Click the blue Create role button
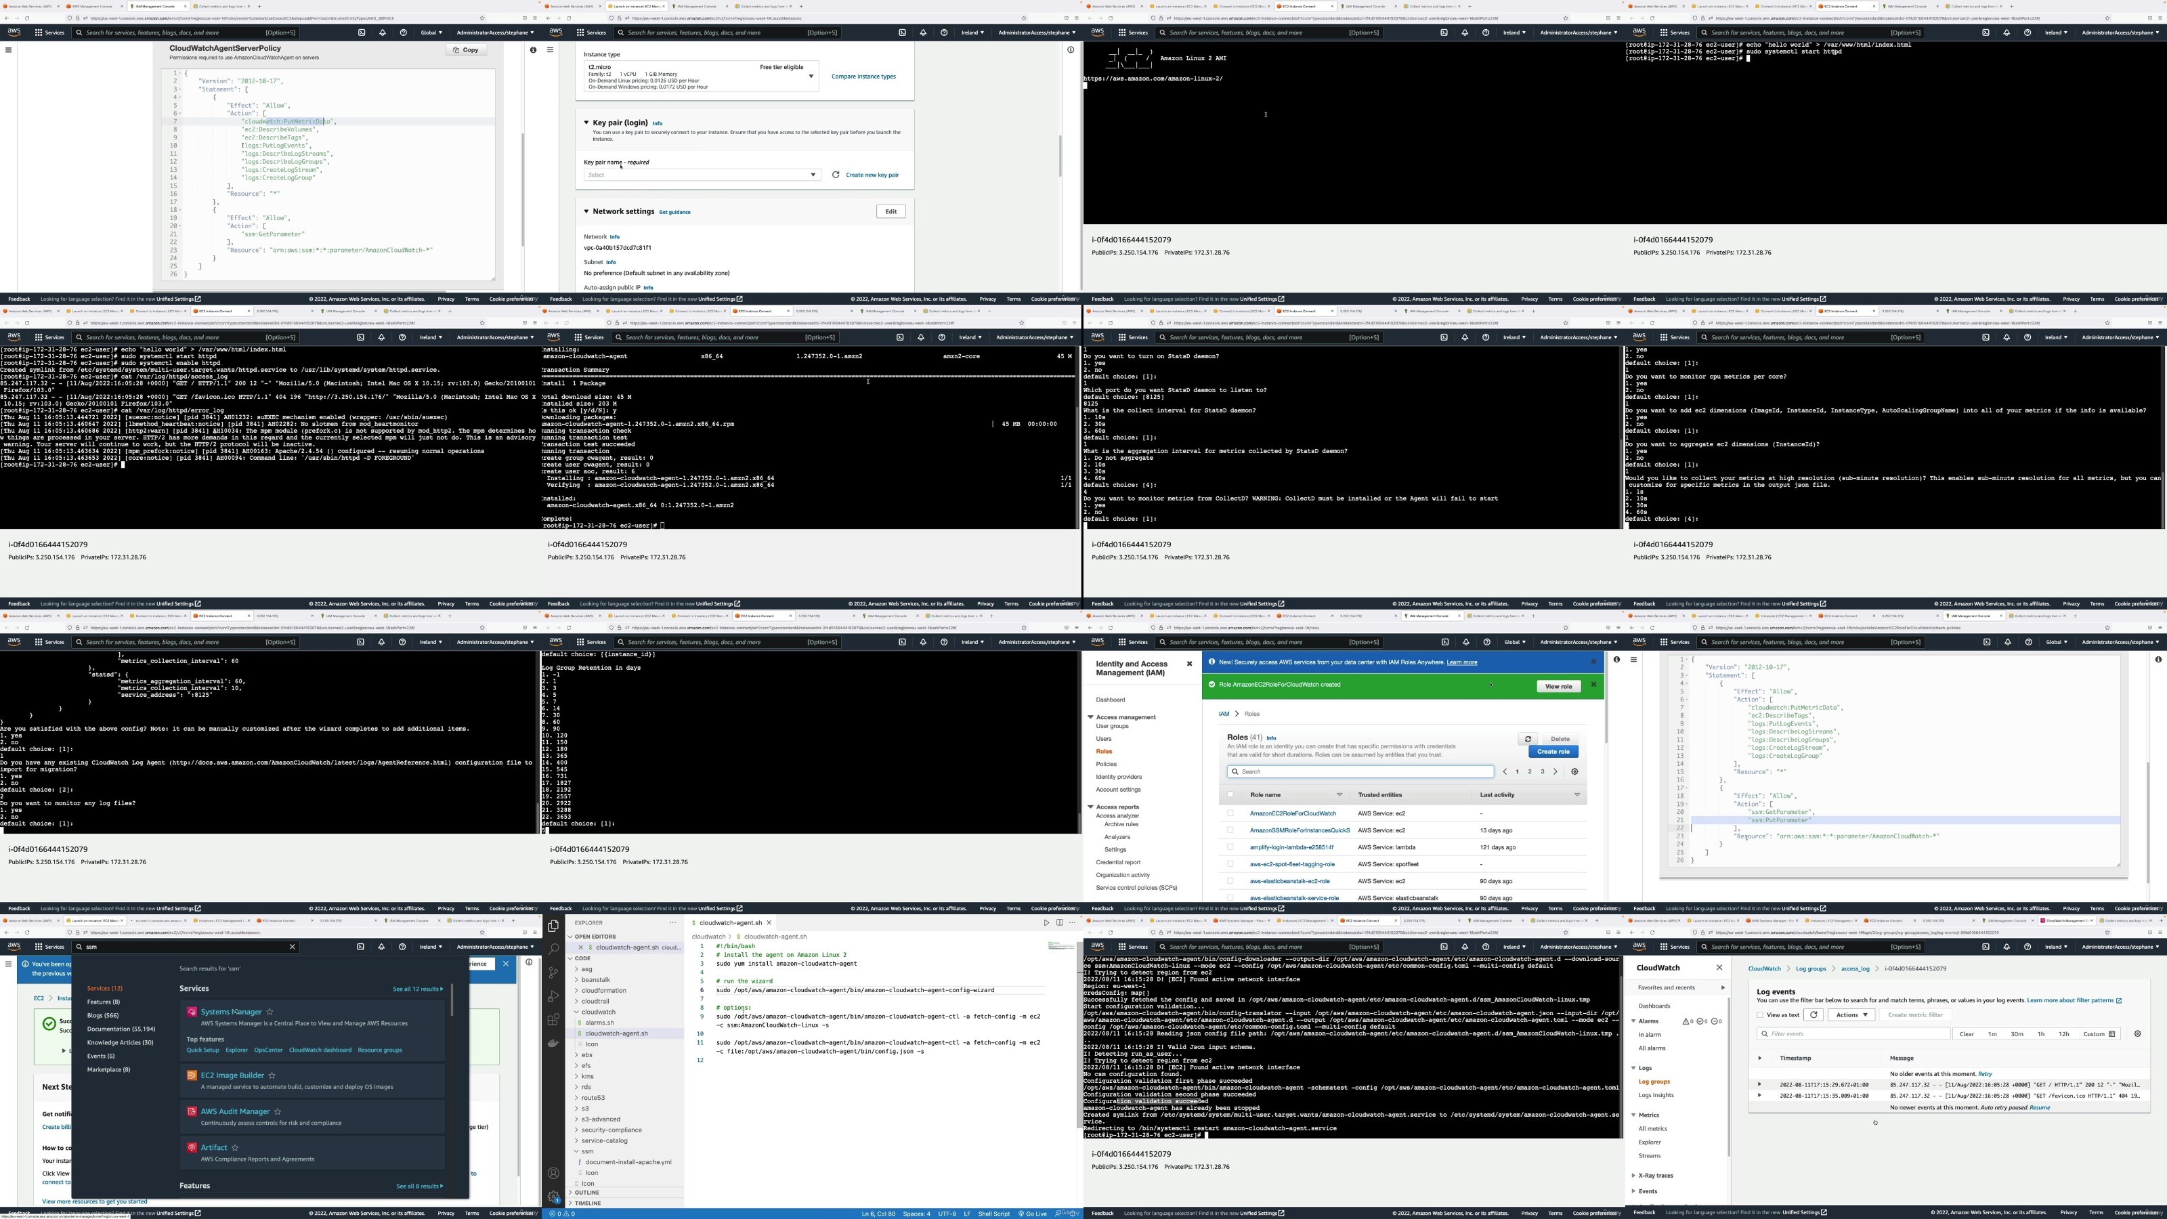 pyautogui.click(x=1553, y=751)
